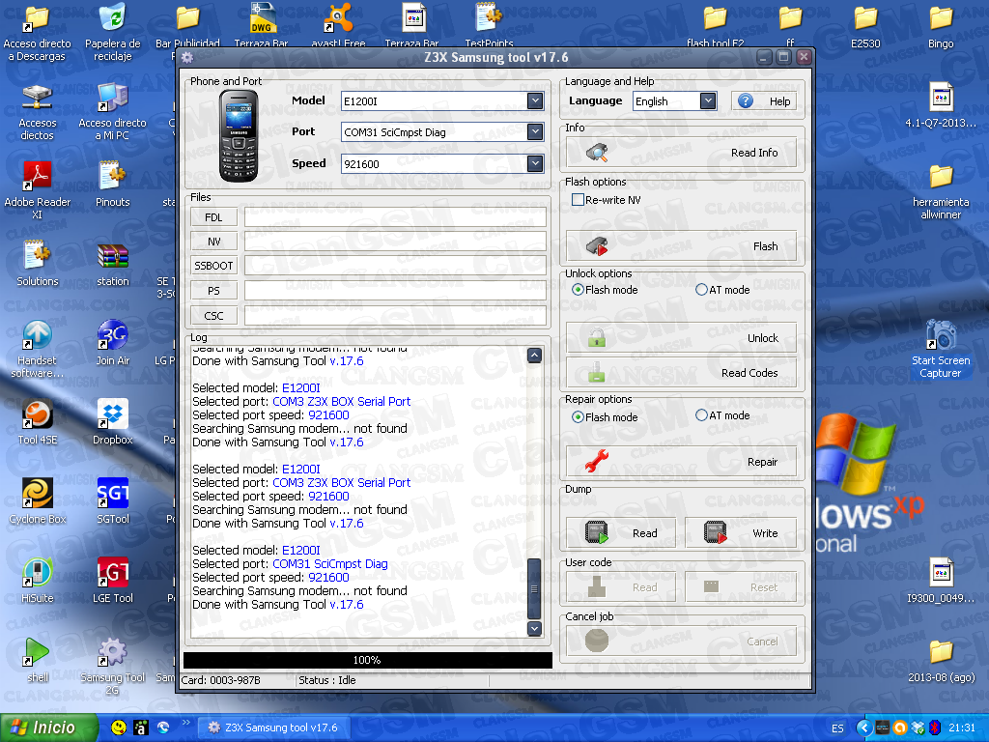
Task: Open the Dropbox desktop icon
Action: pos(113,421)
